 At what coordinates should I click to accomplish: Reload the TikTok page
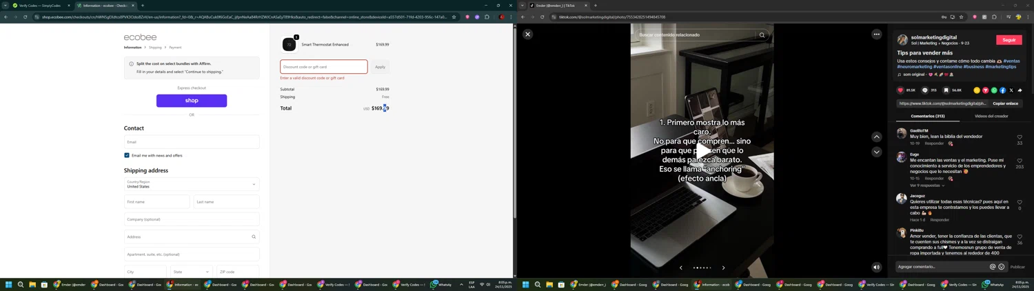pyautogui.click(x=542, y=17)
